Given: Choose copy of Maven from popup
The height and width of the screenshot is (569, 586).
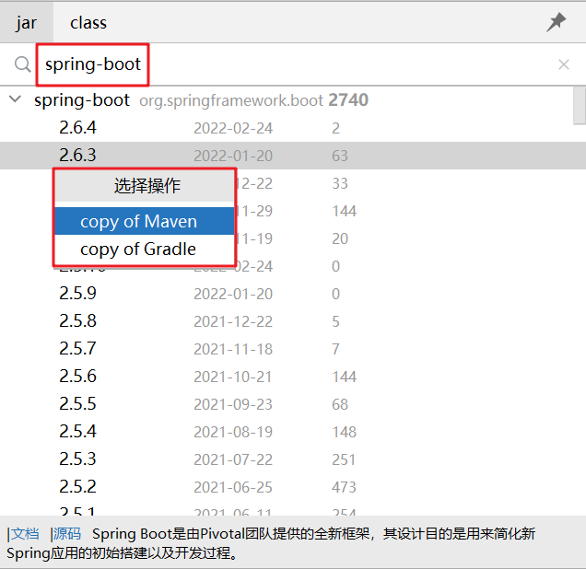Looking at the screenshot, I should click(145, 221).
